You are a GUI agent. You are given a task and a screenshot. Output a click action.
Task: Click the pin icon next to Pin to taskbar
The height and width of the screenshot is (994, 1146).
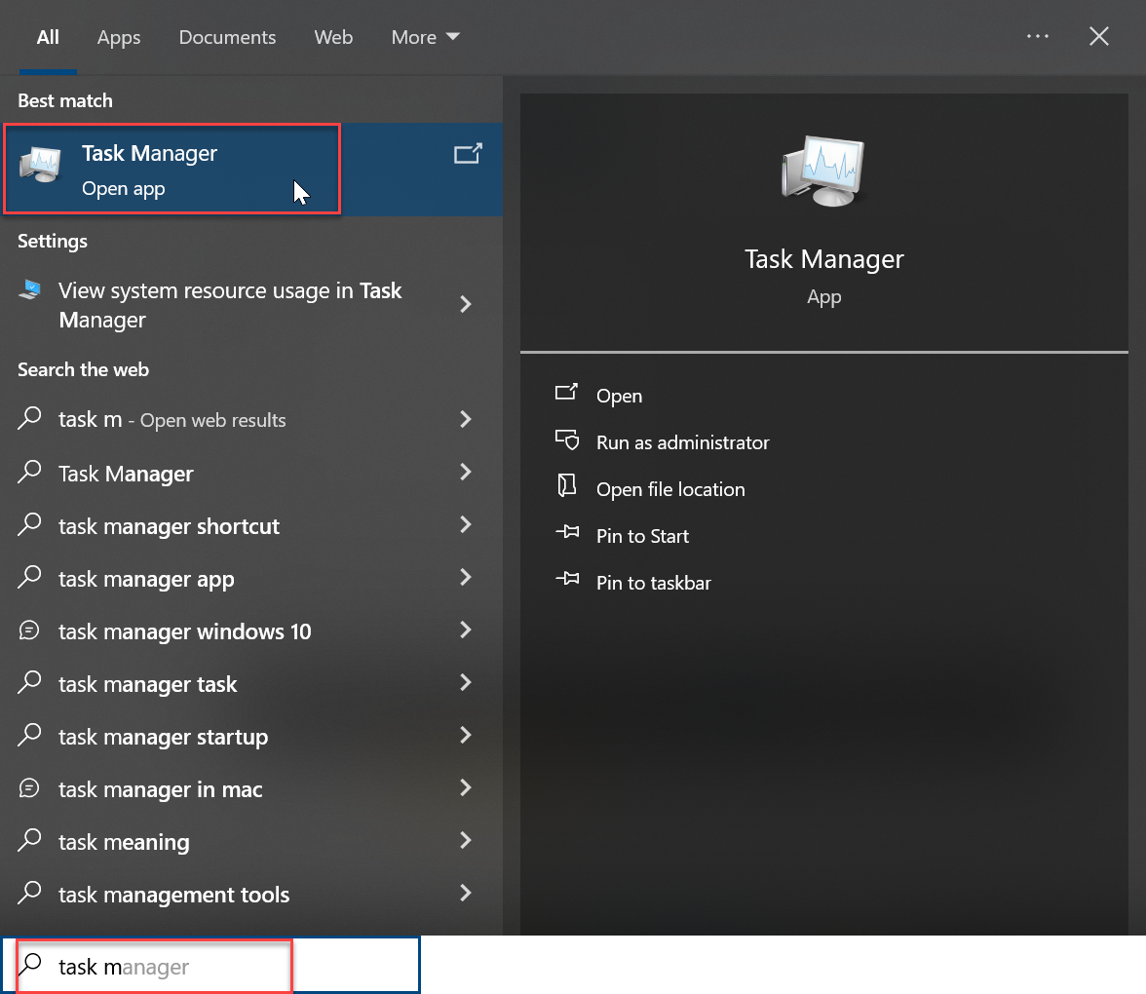(x=567, y=579)
